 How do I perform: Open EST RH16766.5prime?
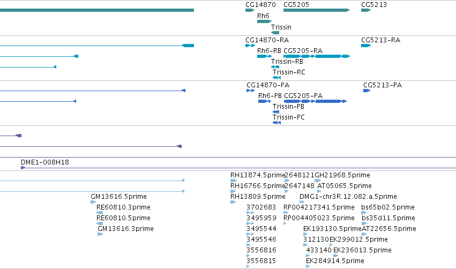pos(257,186)
